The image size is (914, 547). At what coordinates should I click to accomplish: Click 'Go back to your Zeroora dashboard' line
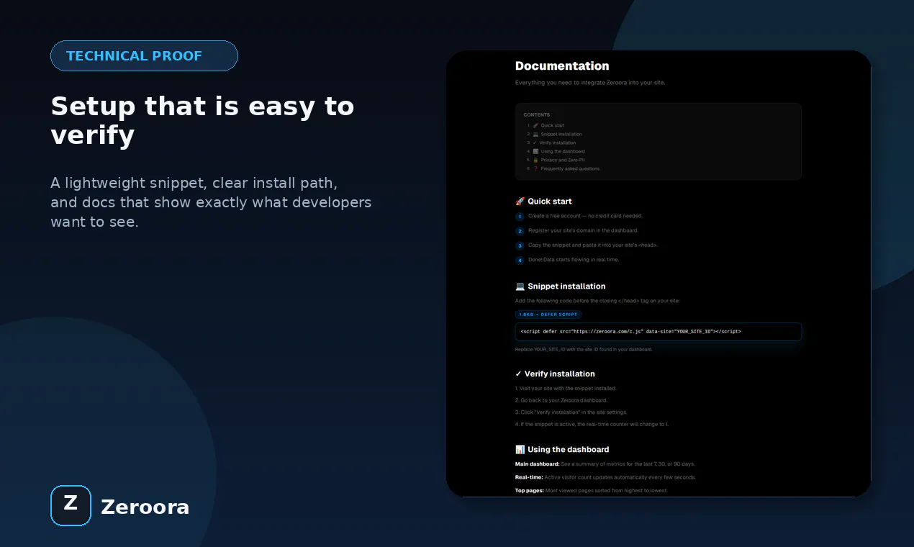[561, 400]
